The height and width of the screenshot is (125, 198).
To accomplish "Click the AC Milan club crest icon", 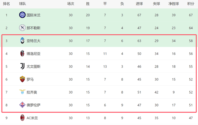I will [x=22, y=118].
